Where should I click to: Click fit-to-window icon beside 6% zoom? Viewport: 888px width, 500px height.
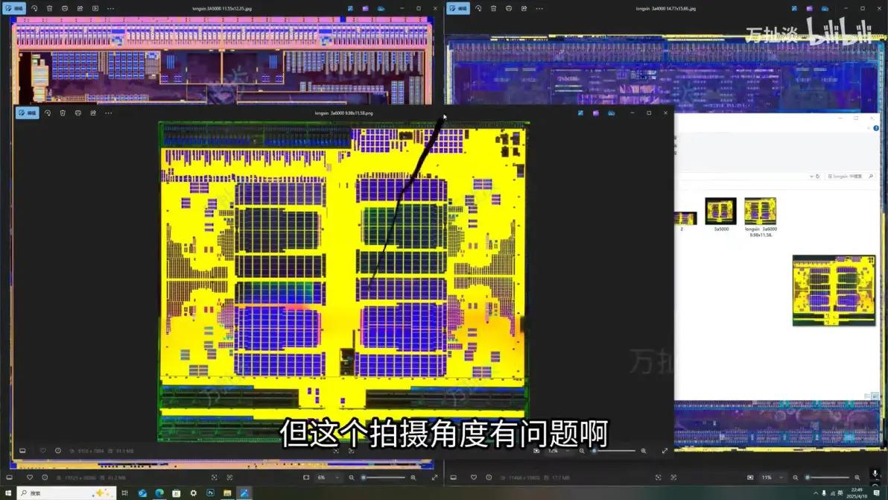pos(306,478)
